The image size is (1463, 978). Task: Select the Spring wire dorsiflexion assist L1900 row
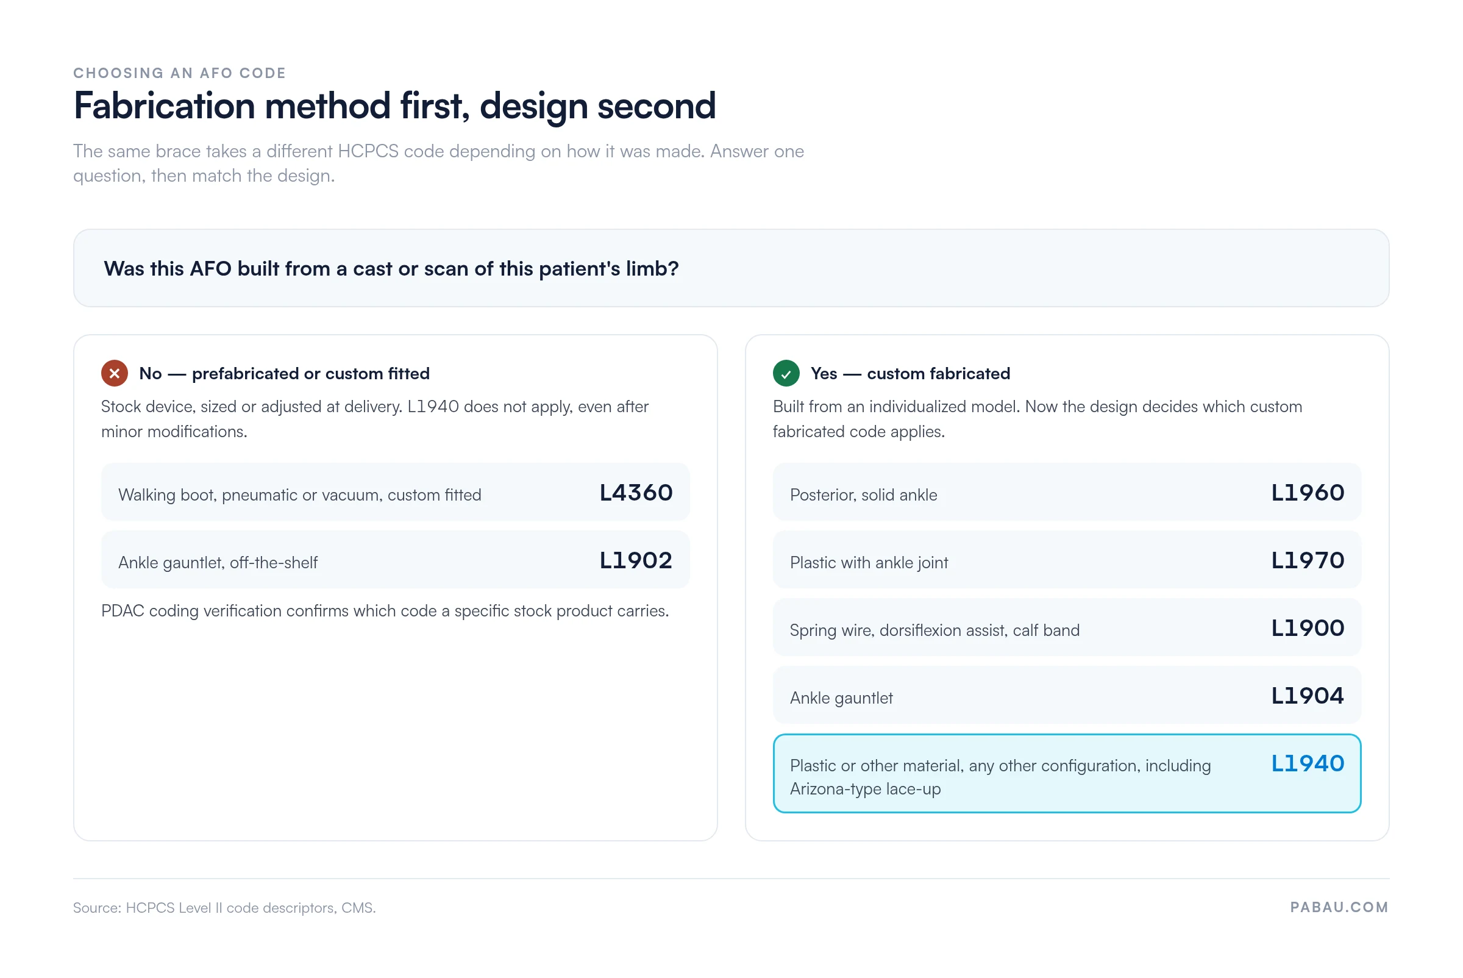pos(1067,628)
